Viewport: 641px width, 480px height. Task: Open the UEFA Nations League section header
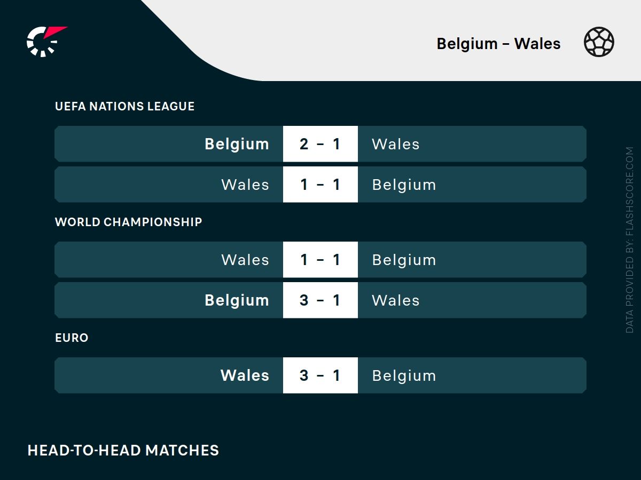[124, 106]
